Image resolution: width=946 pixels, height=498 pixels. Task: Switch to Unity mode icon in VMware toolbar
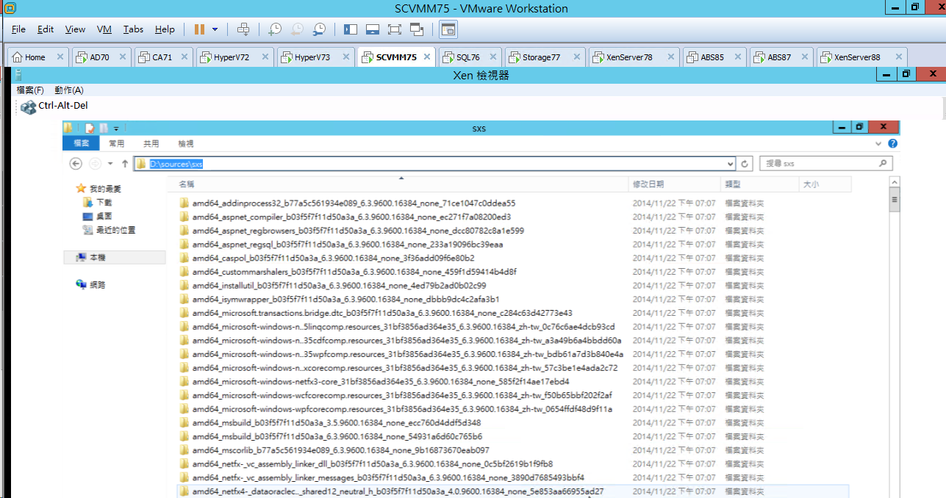coord(417,29)
